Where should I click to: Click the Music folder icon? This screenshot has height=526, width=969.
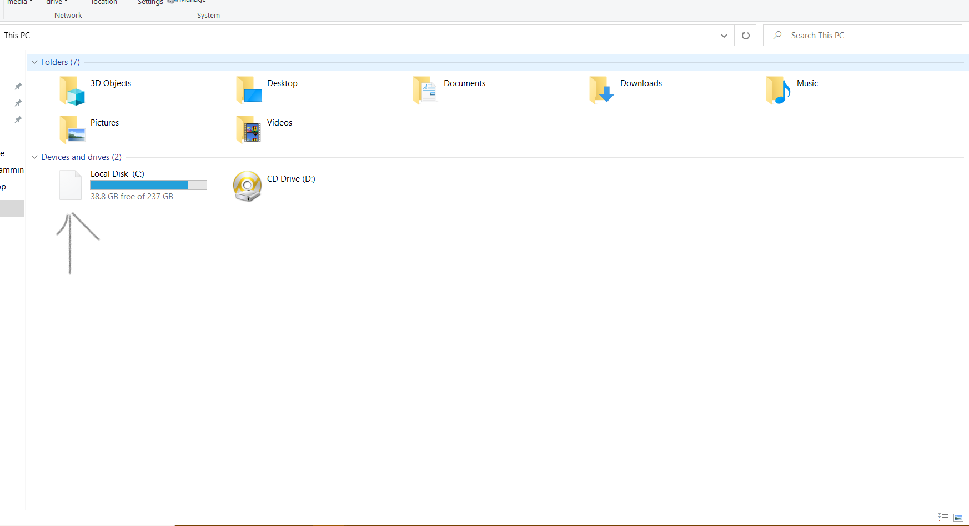click(x=779, y=91)
